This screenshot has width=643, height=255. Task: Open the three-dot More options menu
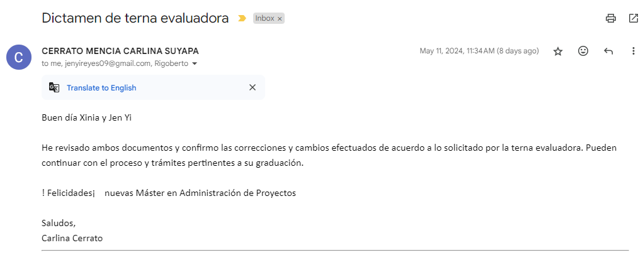pyautogui.click(x=633, y=52)
